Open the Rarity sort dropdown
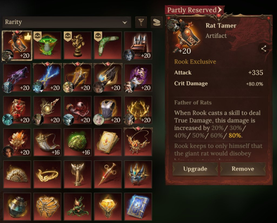Screen dimensions: 277x223 [67, 22]
